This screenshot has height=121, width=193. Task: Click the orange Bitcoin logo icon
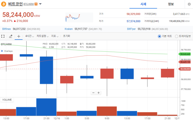coord(4,4)
